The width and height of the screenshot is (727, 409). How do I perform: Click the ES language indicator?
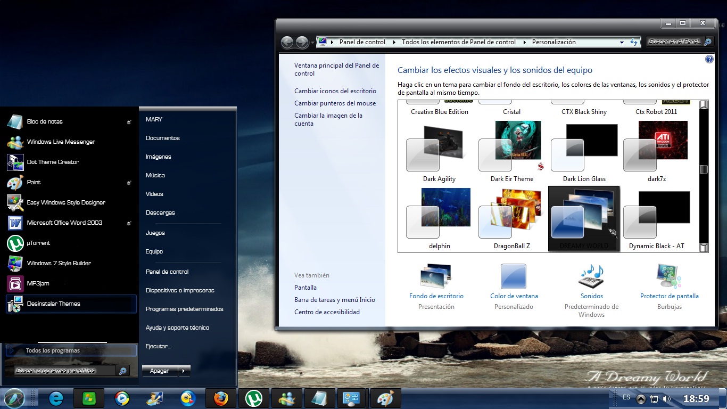pyautogui.click(x=626, y=397)
